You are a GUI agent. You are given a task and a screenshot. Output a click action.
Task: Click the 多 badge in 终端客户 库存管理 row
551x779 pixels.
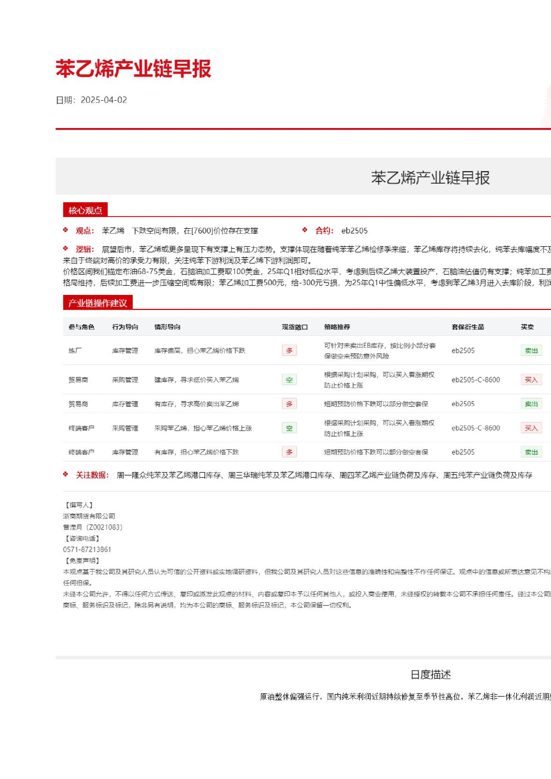[289, 452]
